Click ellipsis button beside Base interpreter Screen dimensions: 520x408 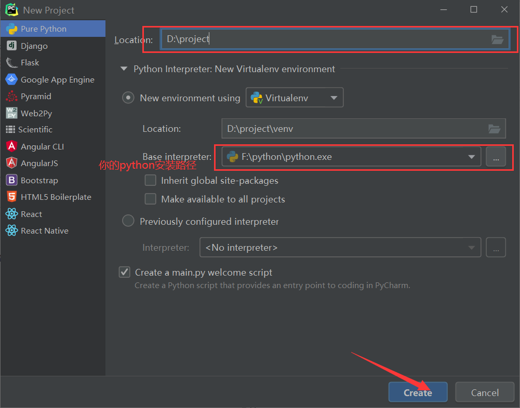click(x=496, y=156)
